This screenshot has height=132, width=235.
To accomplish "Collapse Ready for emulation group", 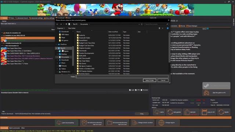I will point(2,33).
